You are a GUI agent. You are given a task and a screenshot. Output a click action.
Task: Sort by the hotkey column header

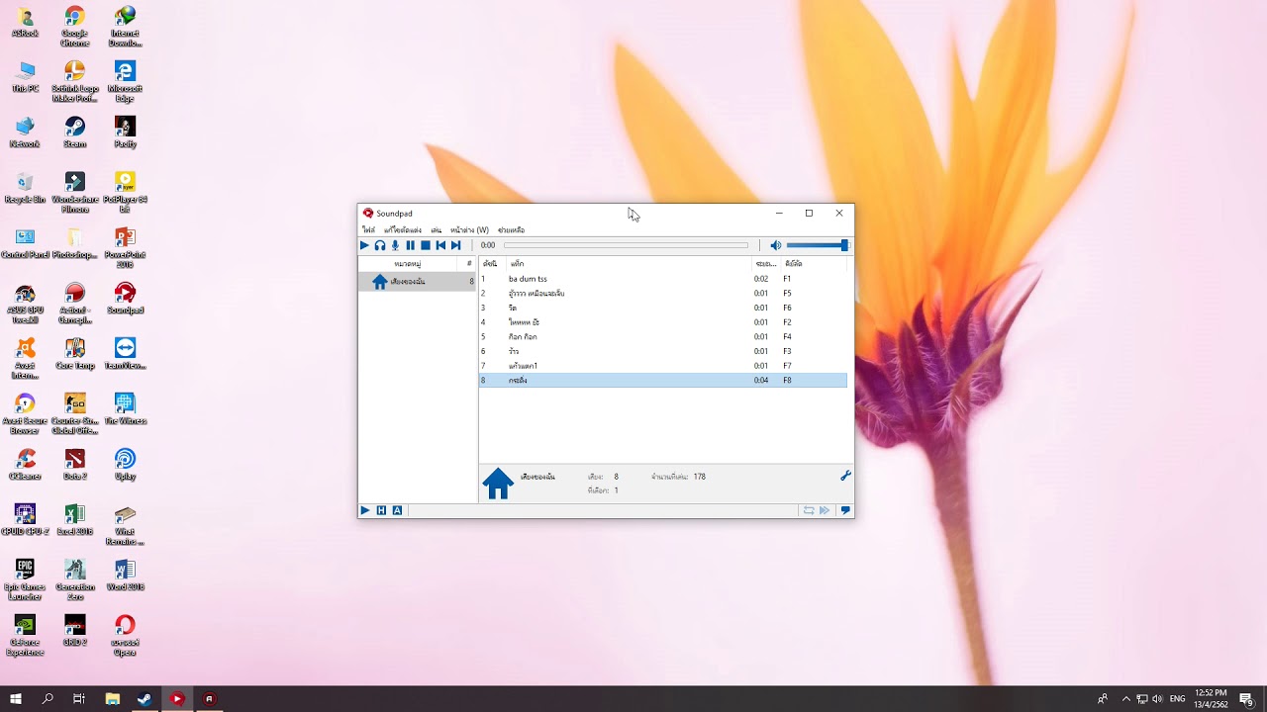(814, 264)
